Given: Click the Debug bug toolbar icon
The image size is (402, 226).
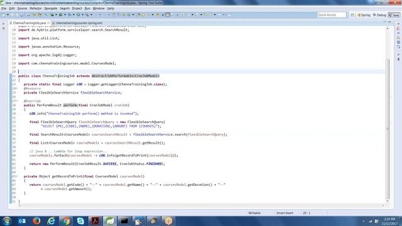Looking at the screenshot, I should coord(70,15).
